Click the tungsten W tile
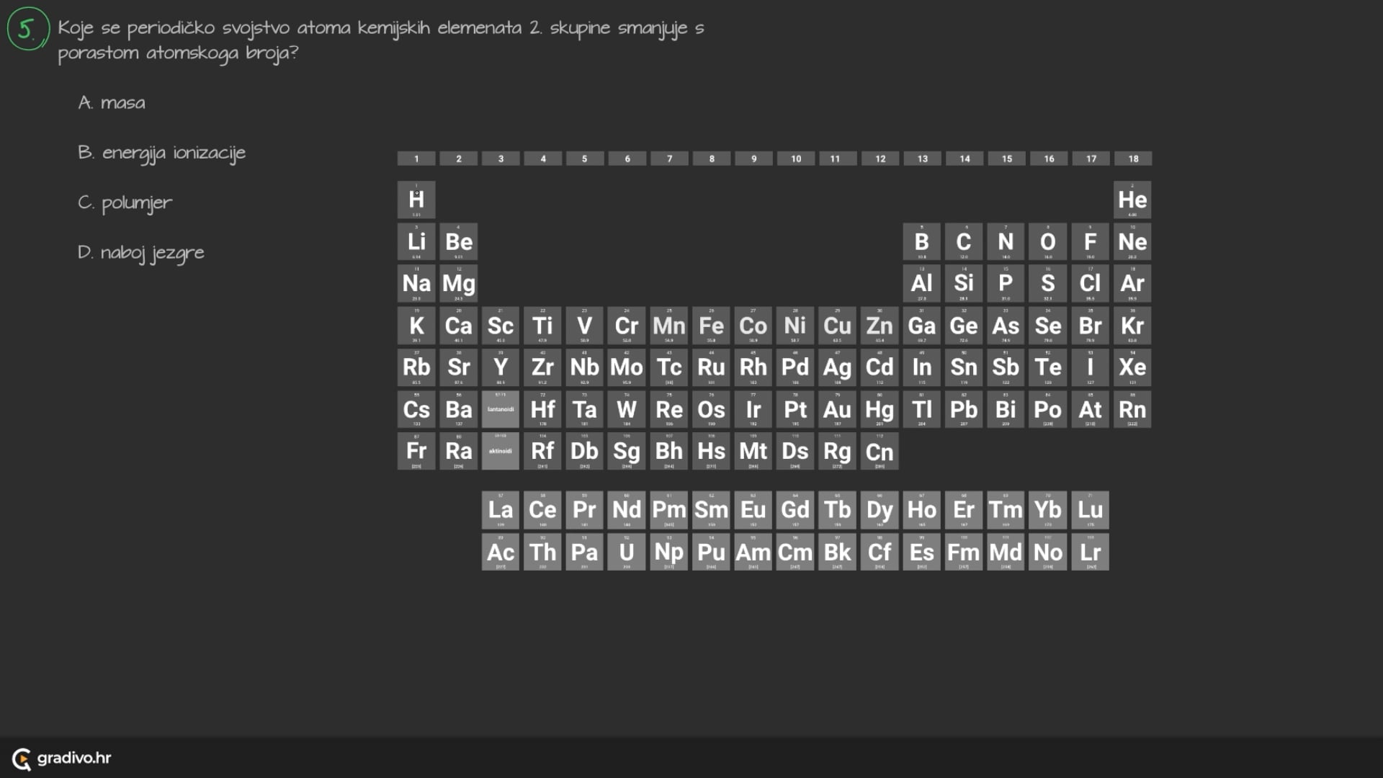1383x778 pixels. click(x=627, y=409)
